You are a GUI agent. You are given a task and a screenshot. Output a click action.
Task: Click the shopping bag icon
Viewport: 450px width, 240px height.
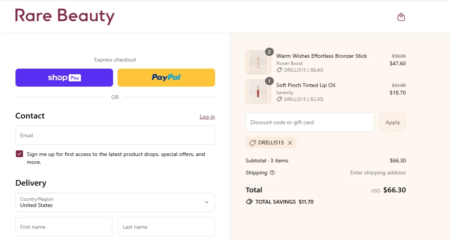[x=401, y=16]
